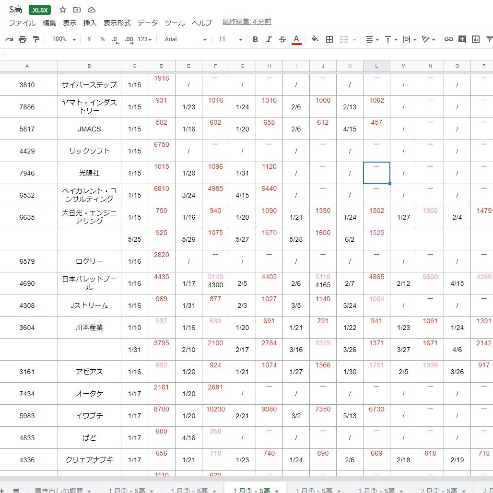Select column B header
Viewport: 493px width, 493px height.
click(x=89, y=66)
